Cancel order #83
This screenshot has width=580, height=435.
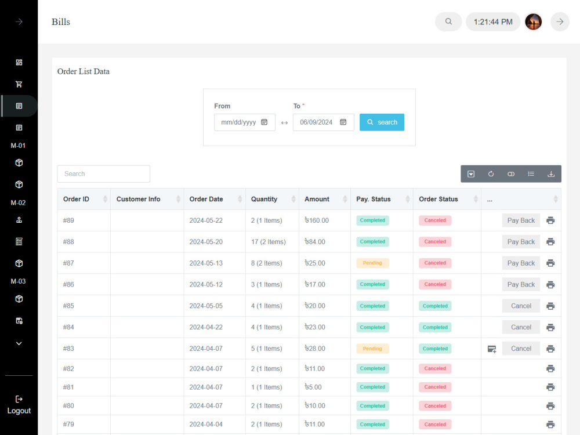(521, 349)
